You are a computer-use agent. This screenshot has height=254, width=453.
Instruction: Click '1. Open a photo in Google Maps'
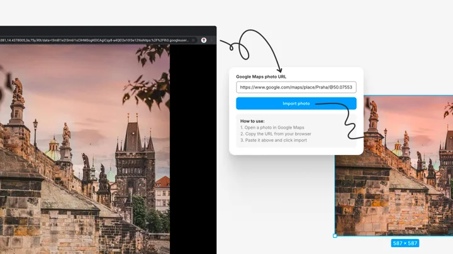(x=272, y=127)
